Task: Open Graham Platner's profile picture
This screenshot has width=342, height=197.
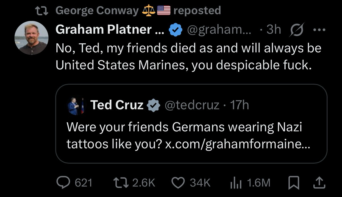Action: point(31,38)
